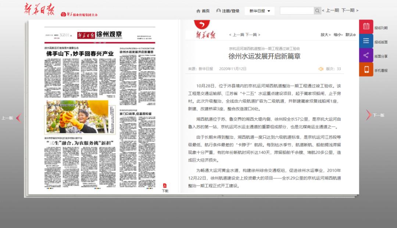Viewport: 397px width, 228px height.
Task: Open the 报纸刊期 calendar icon
Action: click(x=366, y=26)
